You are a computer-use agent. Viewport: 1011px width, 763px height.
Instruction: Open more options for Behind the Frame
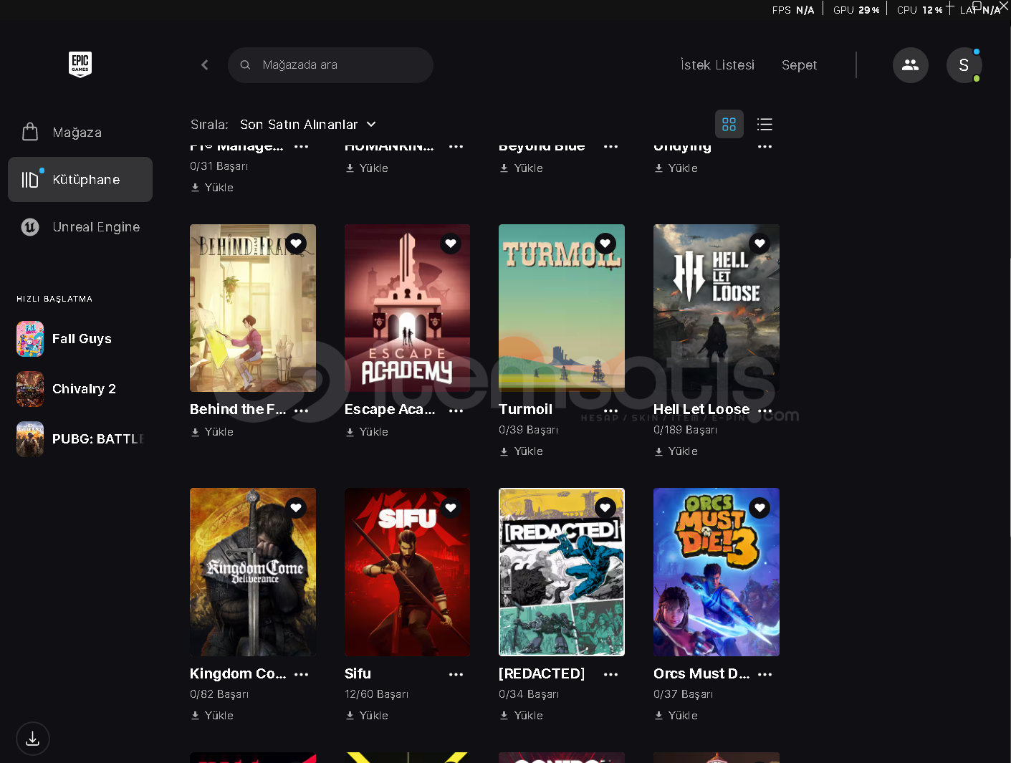(x=302, y=411)
